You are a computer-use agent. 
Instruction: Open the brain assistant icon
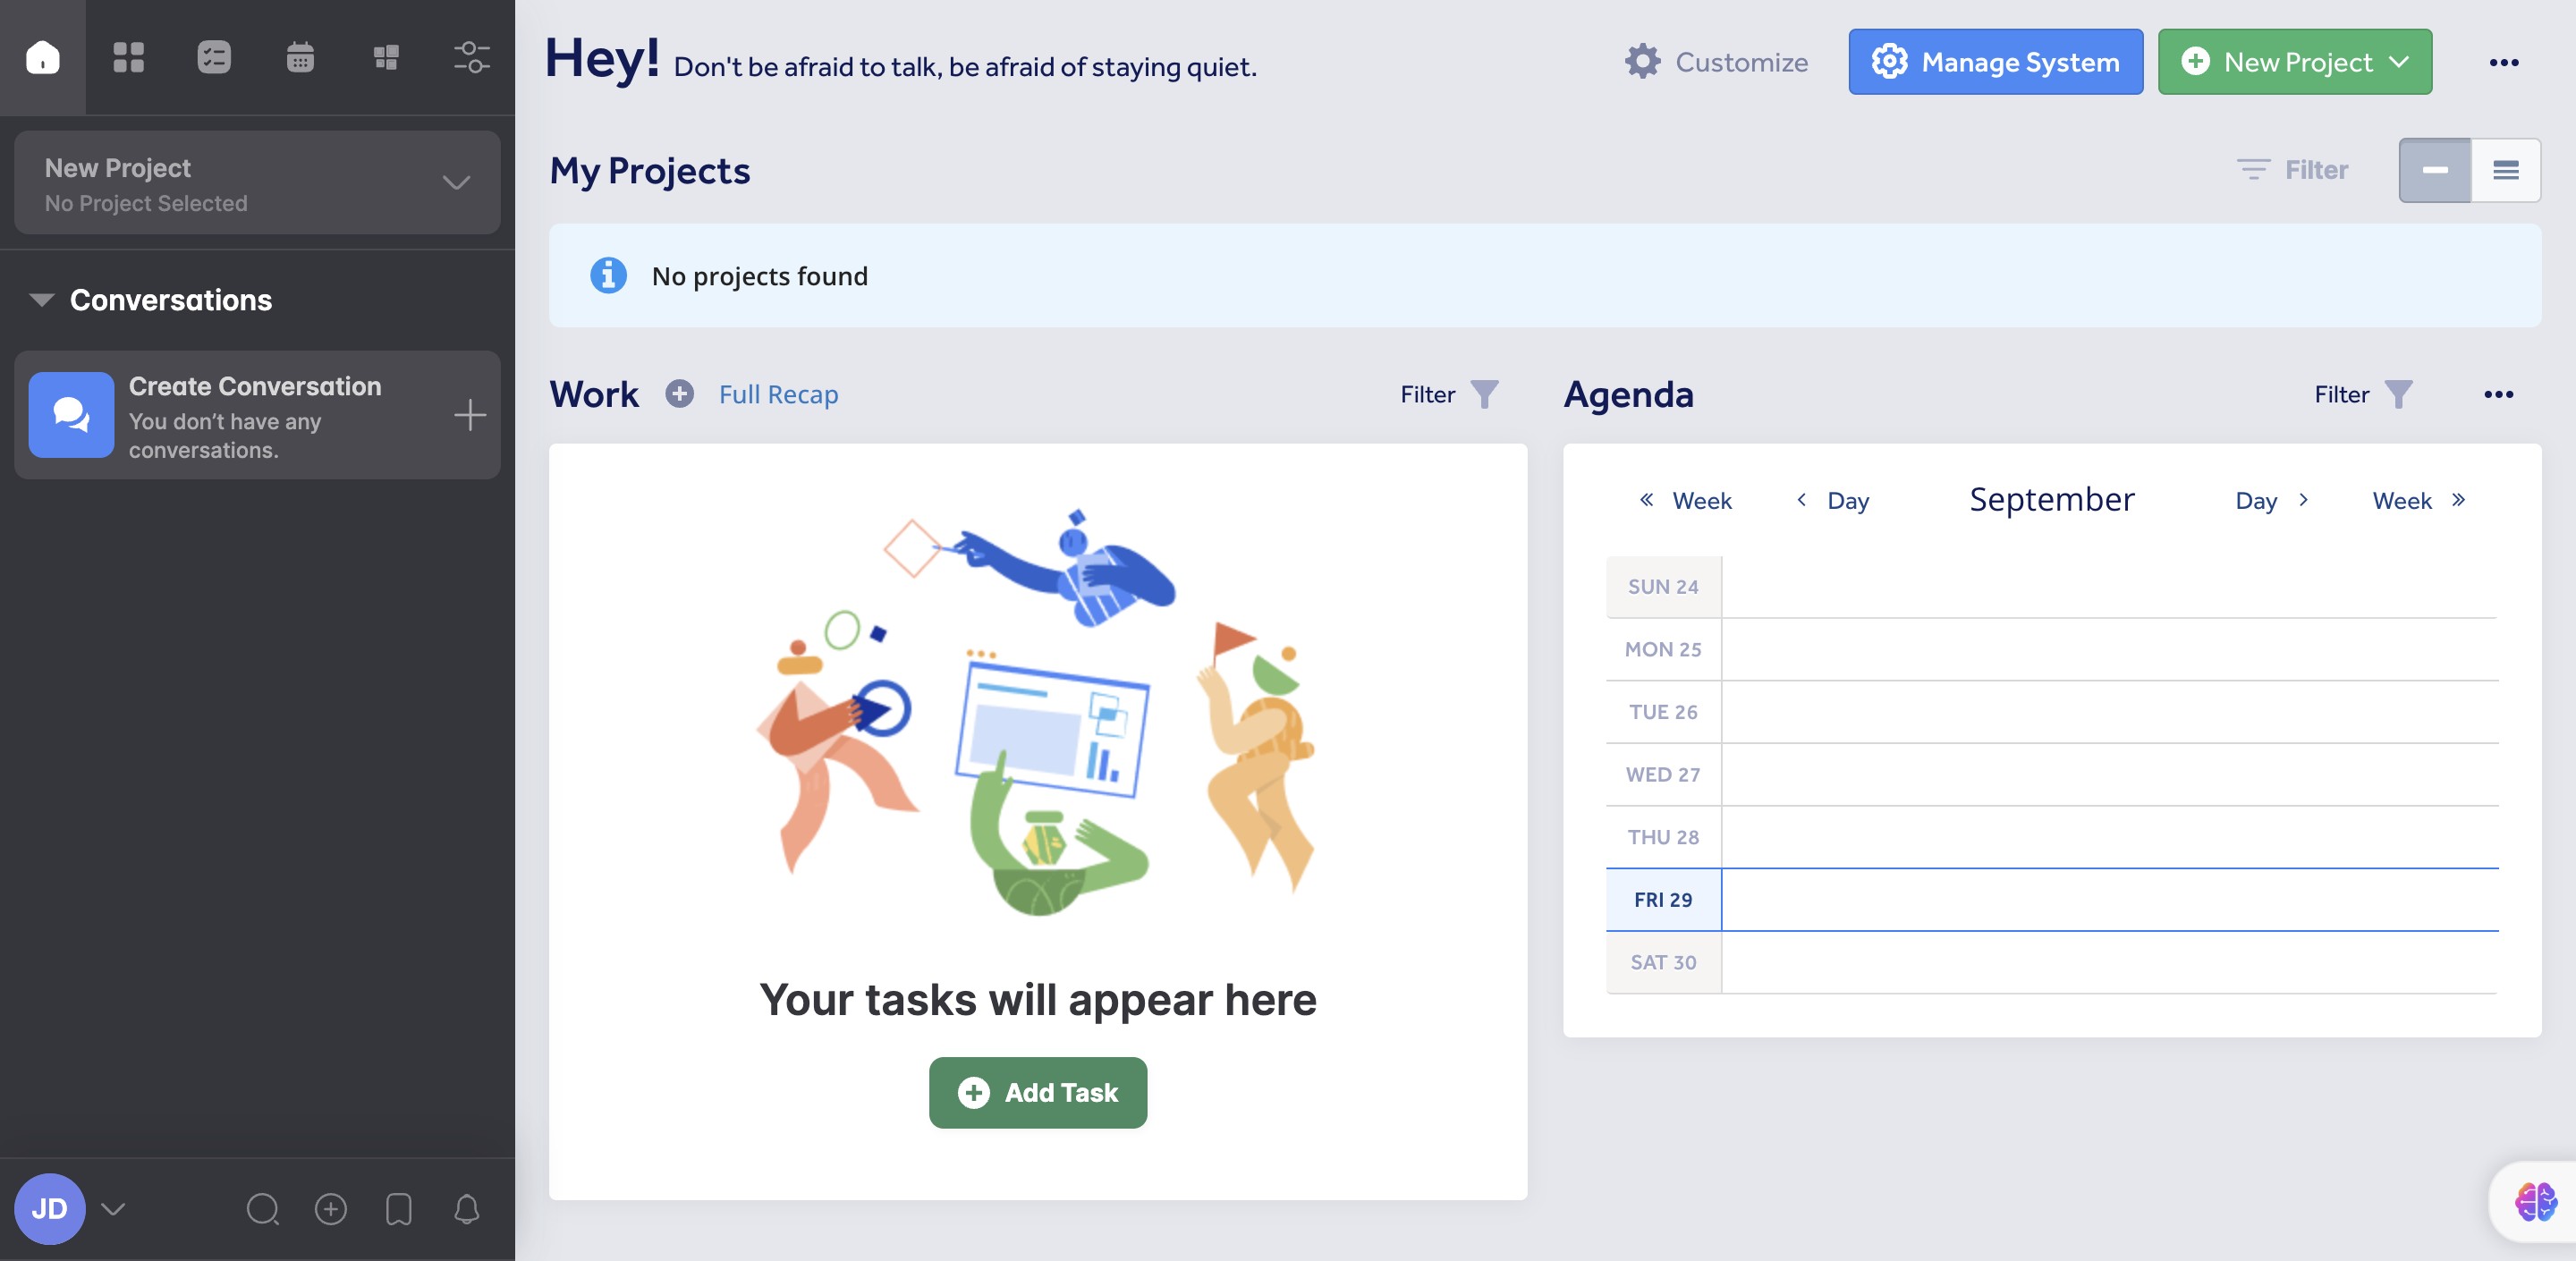point(2535,1201)
